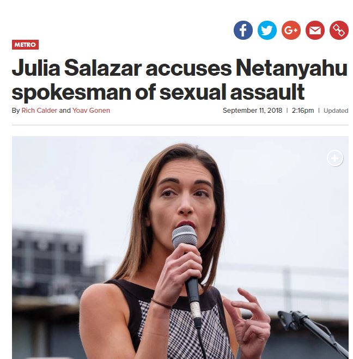Open author Rich Calder's page
This screenshot has width=353, height=359.
tap(39, 111)
